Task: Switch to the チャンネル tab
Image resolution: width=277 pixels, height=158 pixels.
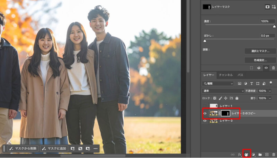Action: click(226, 75)
